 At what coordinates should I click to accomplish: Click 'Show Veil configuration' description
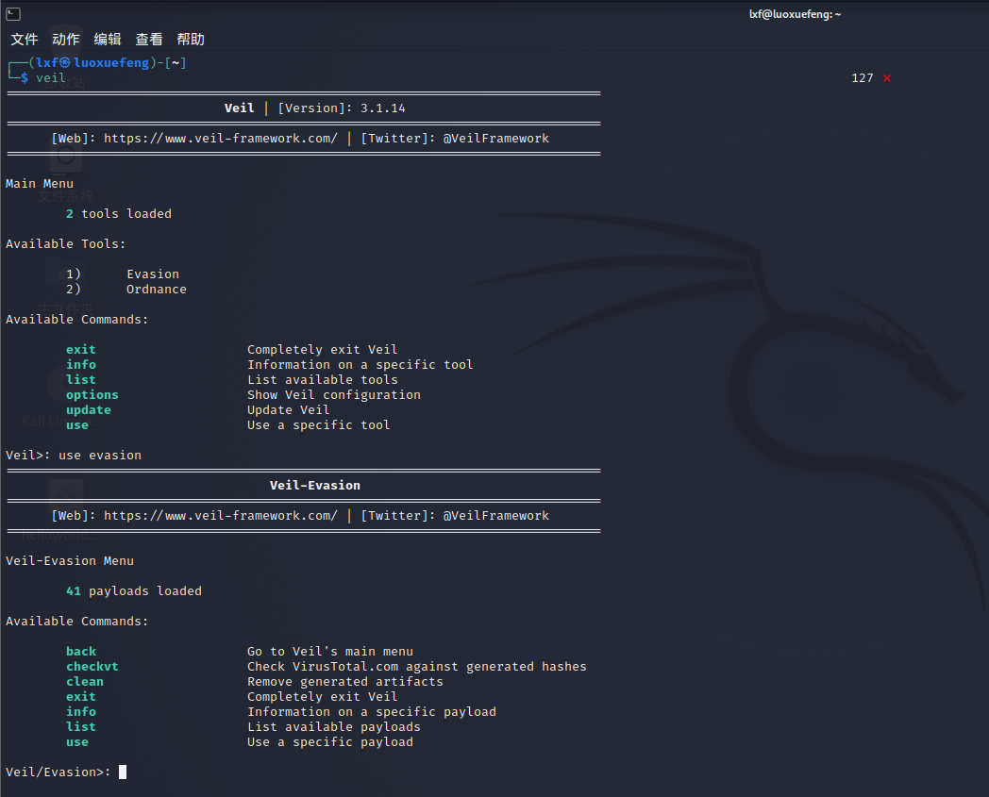(334, 395)
